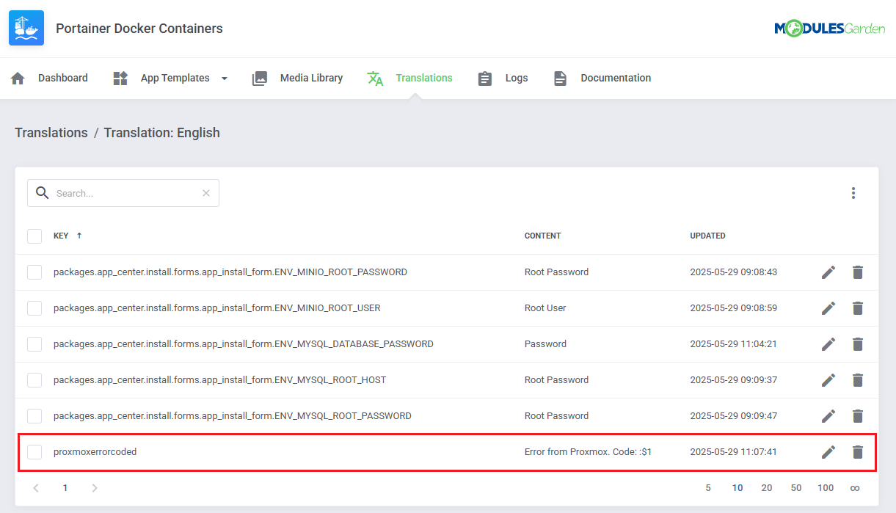The width and height of the screenshot is (896, 513).
Task: Show 50 entries per page
Action: coord(796,488)
